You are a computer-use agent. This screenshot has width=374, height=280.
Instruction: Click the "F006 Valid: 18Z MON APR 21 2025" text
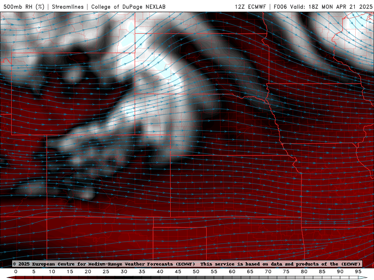tap(323, 7)
